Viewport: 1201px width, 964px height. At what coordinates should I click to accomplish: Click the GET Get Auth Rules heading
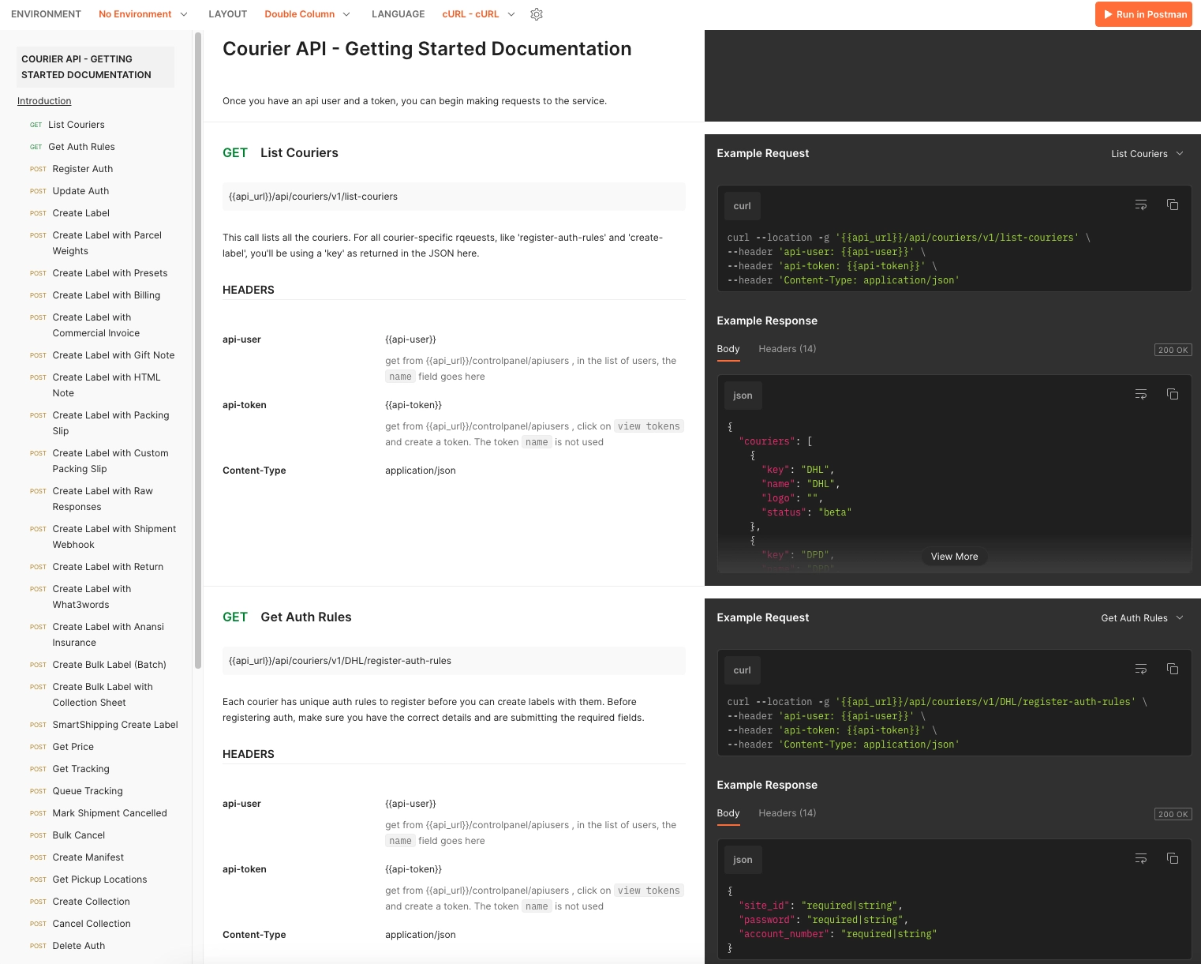(x=287, y=617)
